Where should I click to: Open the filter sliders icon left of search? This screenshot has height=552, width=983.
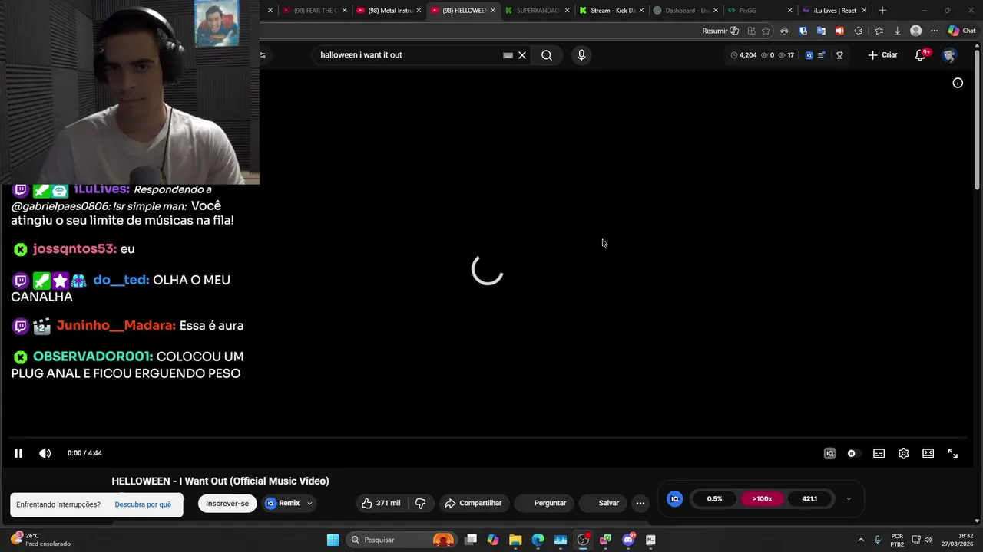click(263, 55)
